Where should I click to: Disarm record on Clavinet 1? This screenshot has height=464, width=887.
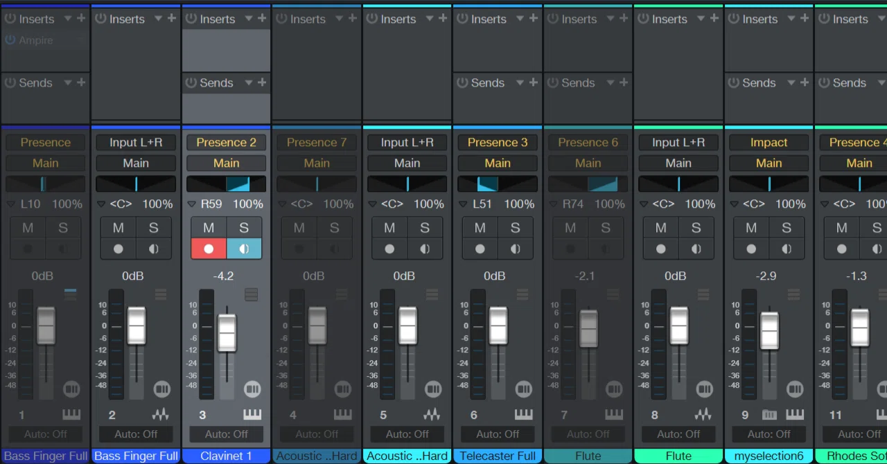pos(209,249)
